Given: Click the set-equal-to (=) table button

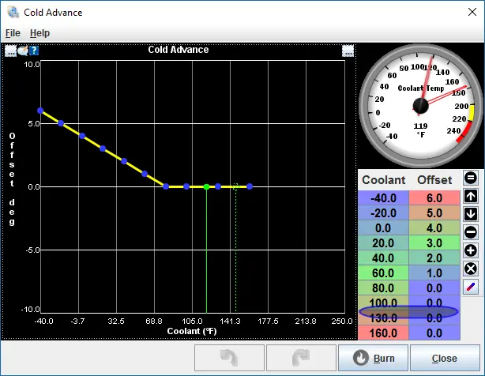Looking at the screenshot, I should 470,178.
